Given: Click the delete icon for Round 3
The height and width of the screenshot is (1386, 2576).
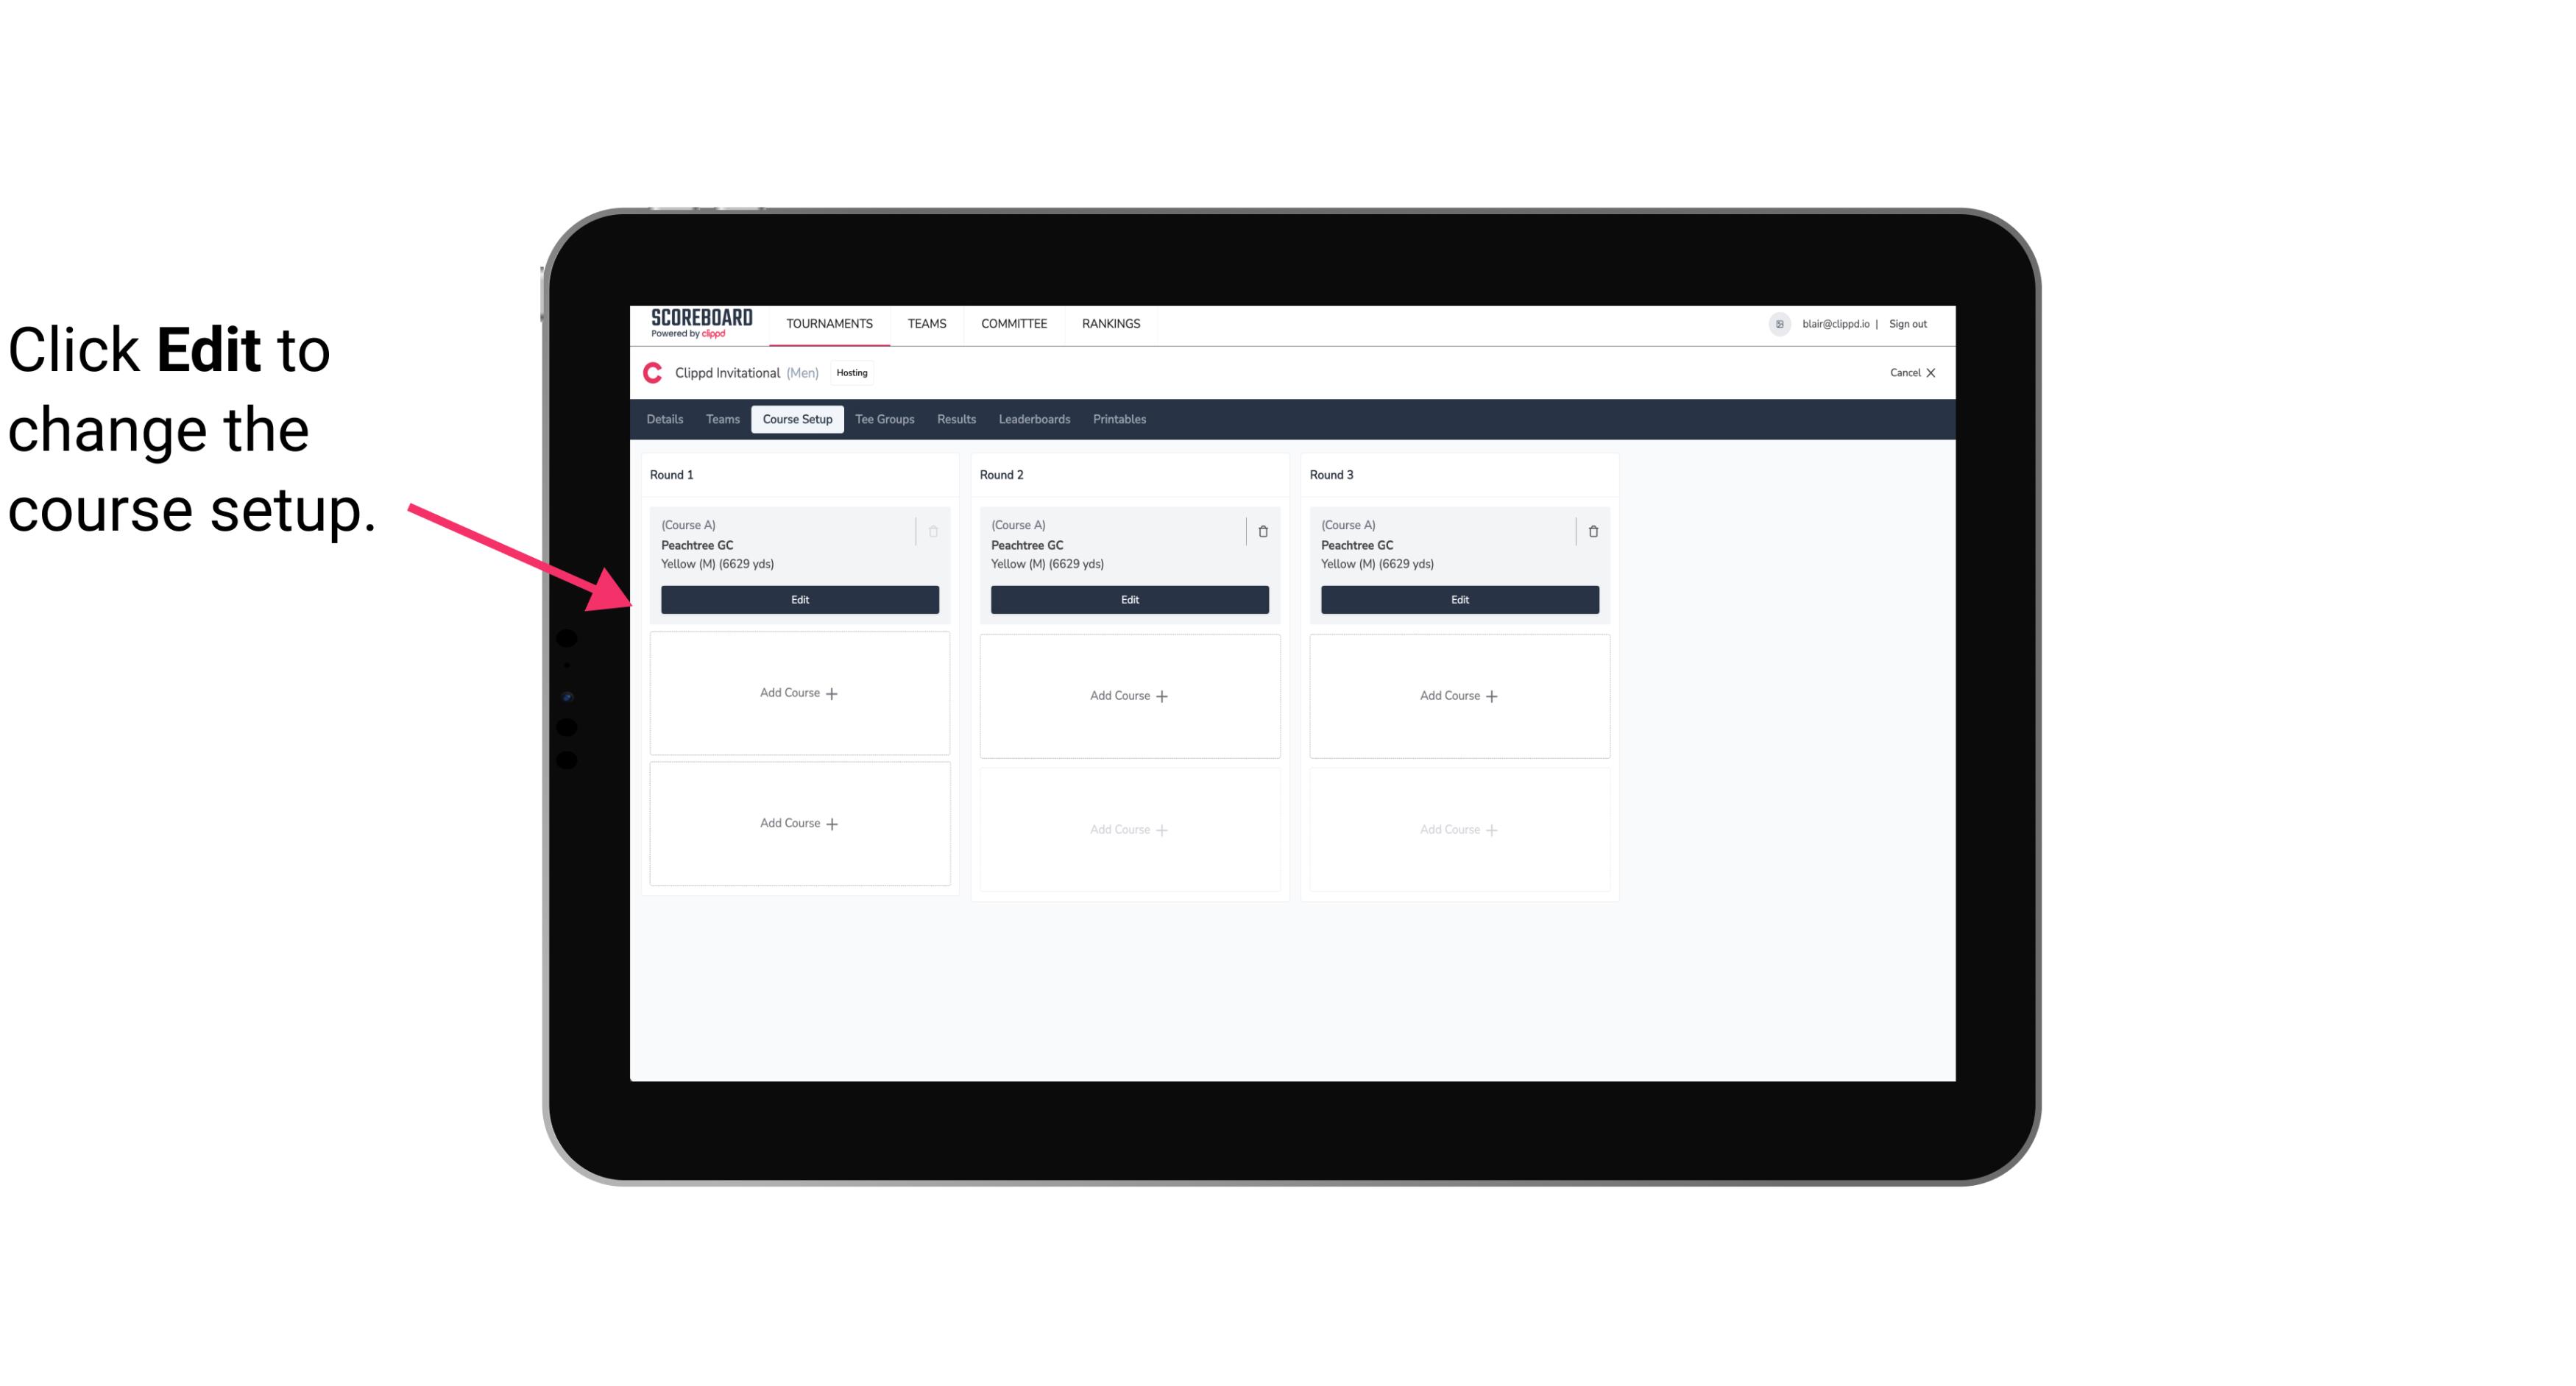Looking at the screenshot, I should point(1593,531).
